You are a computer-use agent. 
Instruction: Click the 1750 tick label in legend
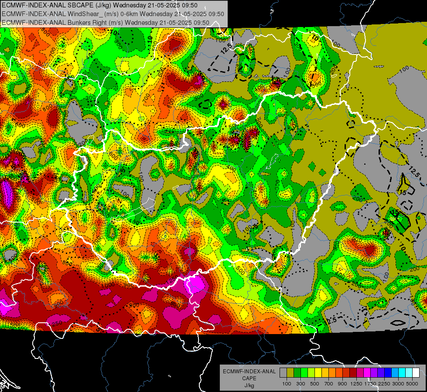tap(370, 384)
